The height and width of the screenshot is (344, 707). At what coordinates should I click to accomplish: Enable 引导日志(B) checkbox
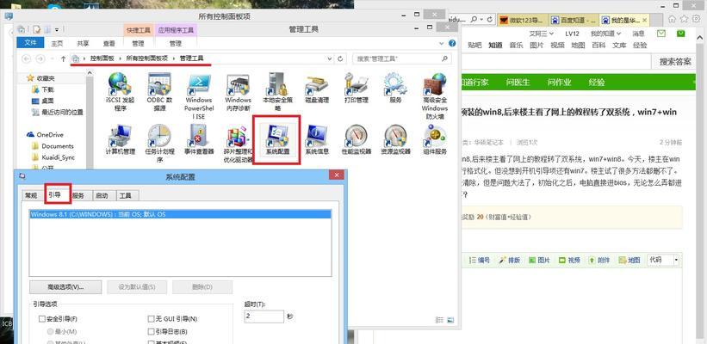click(x=151, y=331)
